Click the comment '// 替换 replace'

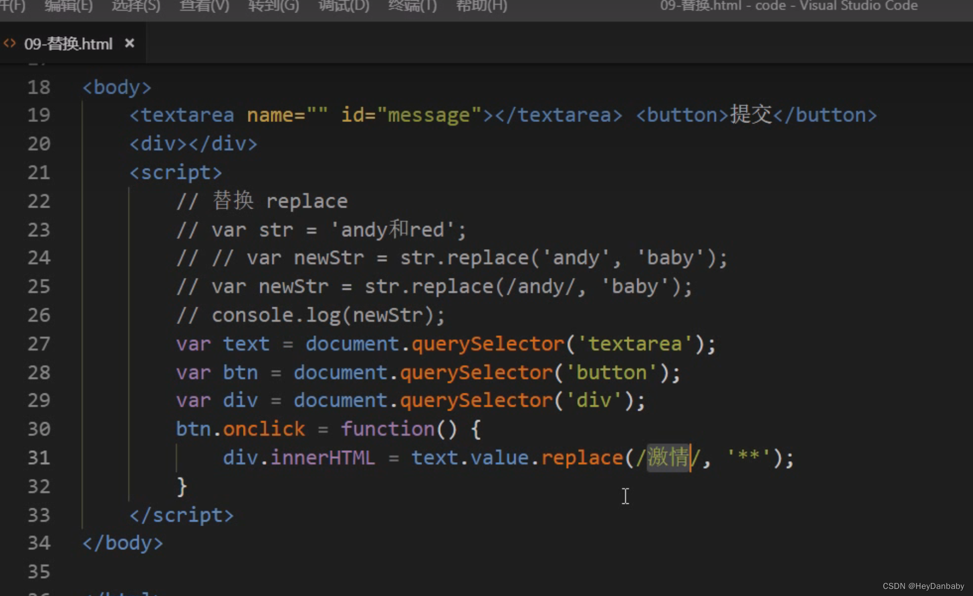(262, 201)
